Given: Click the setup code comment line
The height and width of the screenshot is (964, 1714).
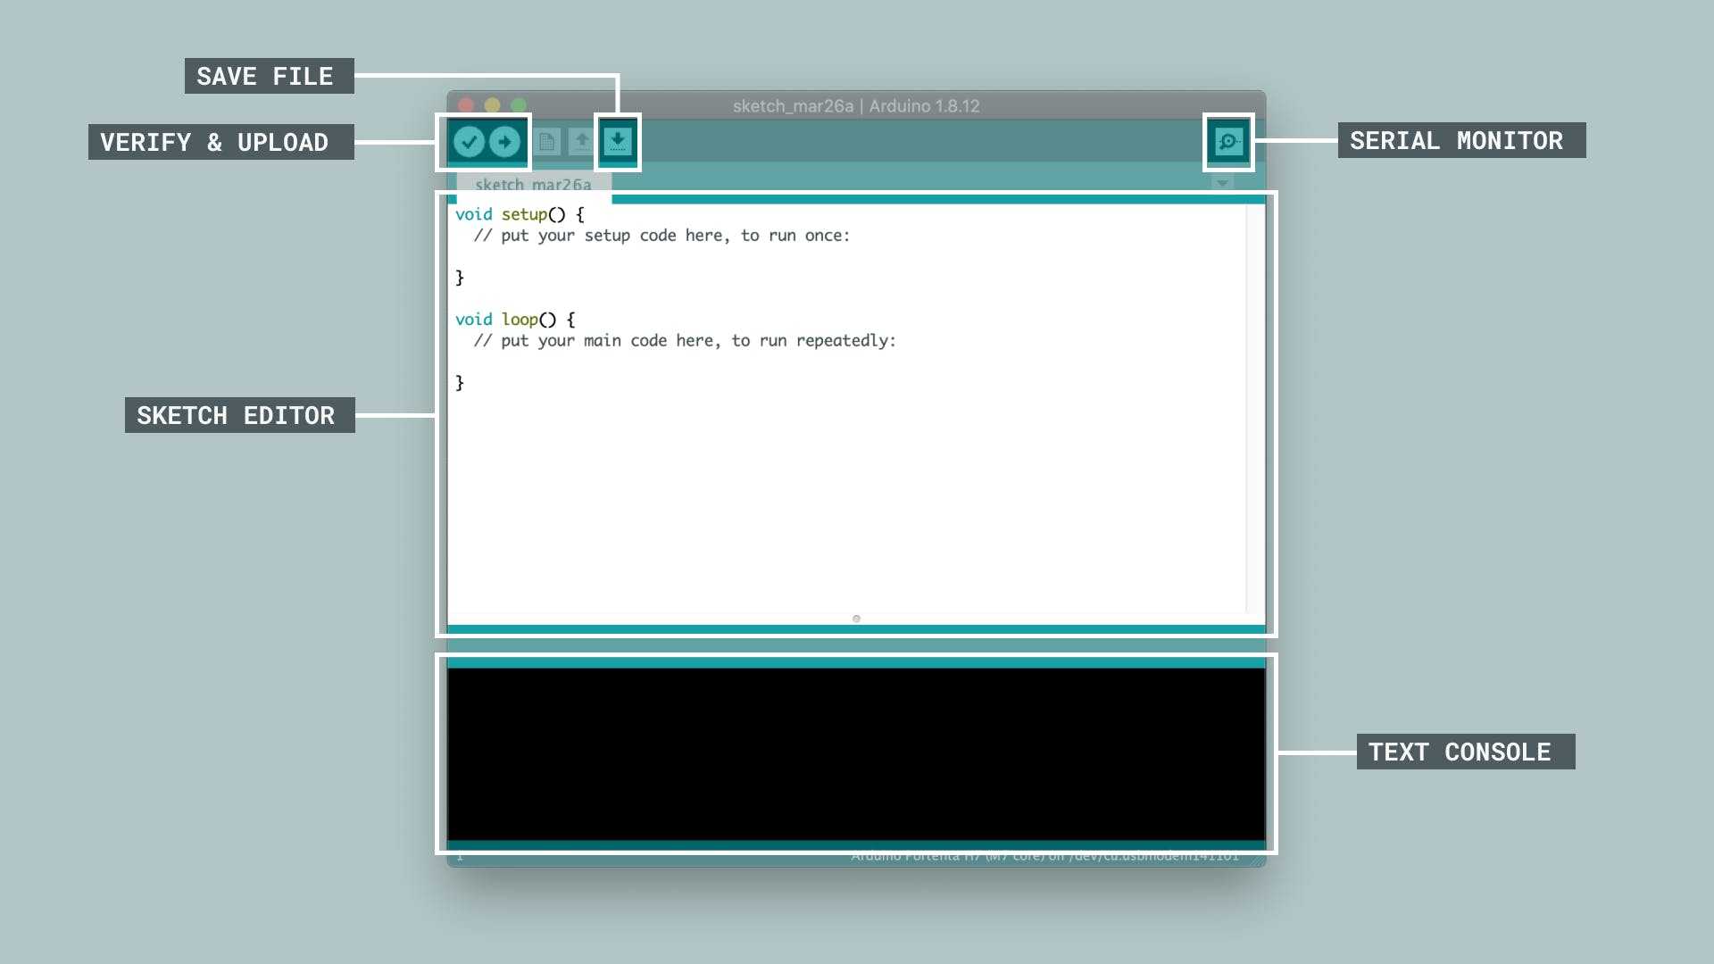Looking at the screenshot, I should coord(661,236).
